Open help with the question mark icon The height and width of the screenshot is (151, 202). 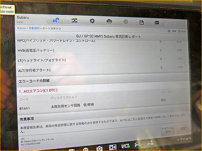(126, 22)
